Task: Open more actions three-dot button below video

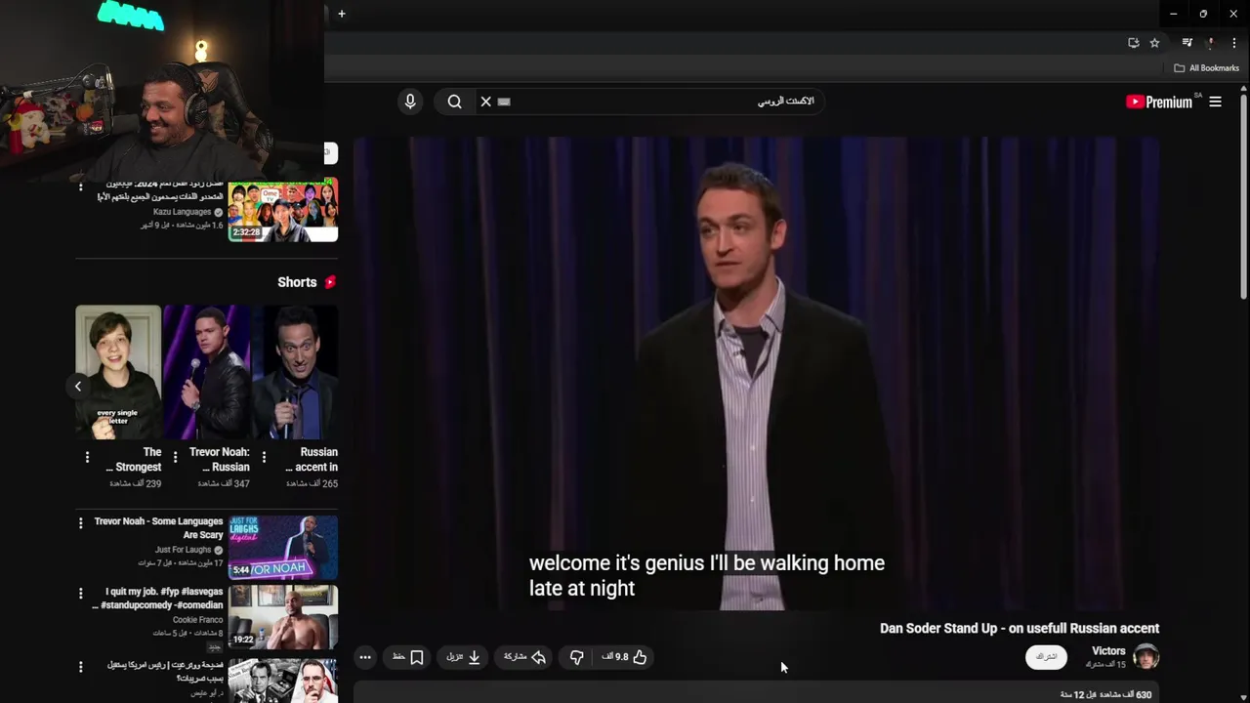Action: (x=365, y=657)
